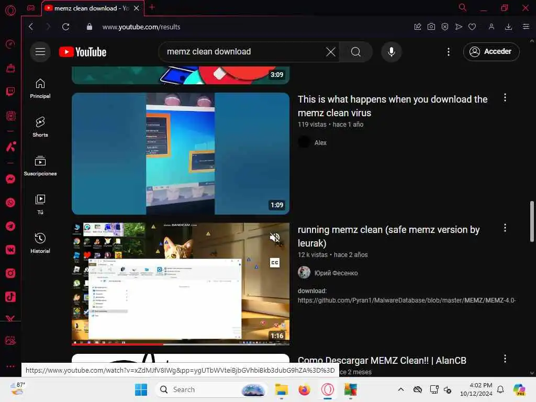Open Easy Setup menu icon
This screenshot has height=402, width=536.
click(526, 27)
